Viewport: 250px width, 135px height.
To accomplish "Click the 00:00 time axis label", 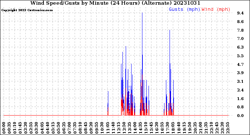I will [x=4, y=127].
